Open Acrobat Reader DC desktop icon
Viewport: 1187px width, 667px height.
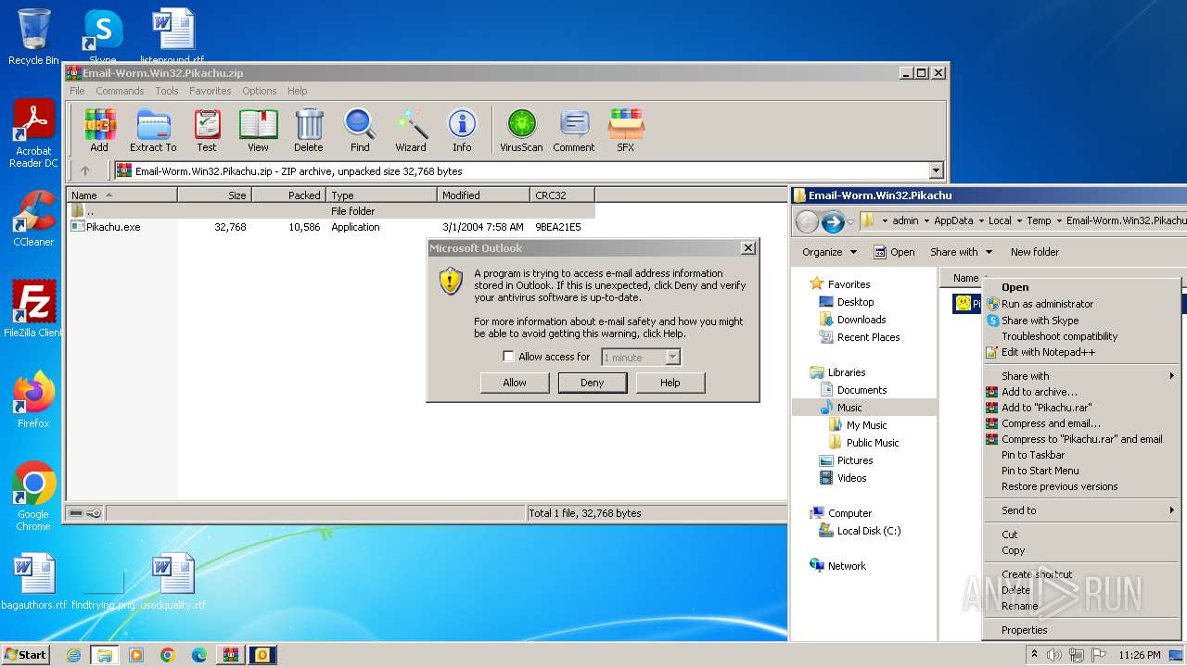coord(33,134)
